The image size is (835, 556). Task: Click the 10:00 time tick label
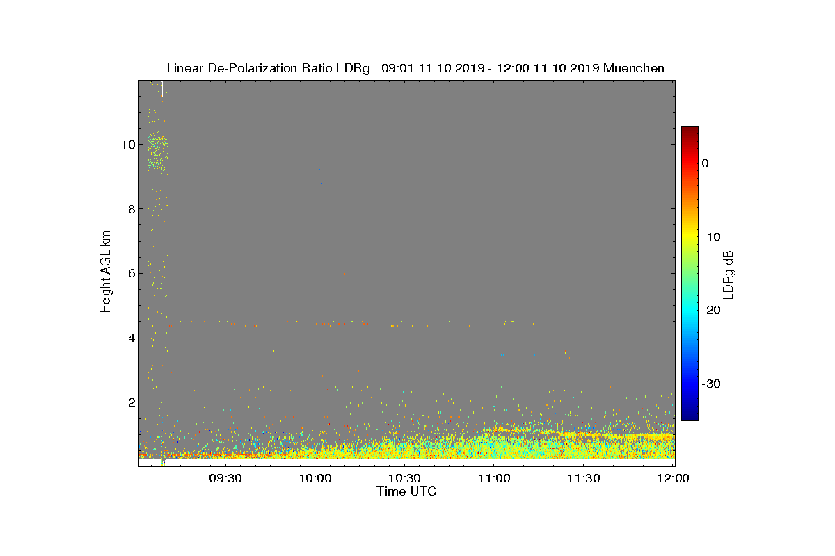tap(315, 478)
